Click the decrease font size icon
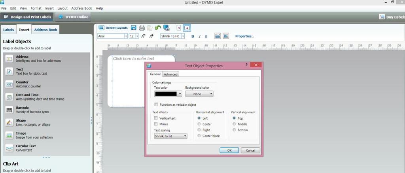This screenshot has height=173, width=405. (143, 36)
